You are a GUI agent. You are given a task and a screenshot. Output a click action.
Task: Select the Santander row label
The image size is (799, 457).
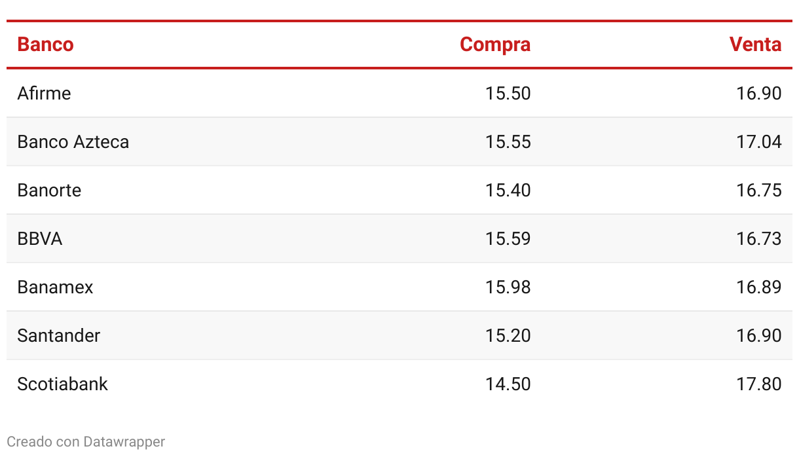click(x=59, y=335)
